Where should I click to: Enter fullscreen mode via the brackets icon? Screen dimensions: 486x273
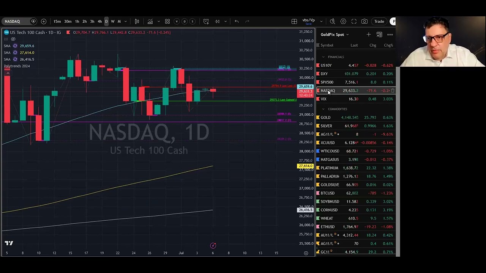click(354, 22)
